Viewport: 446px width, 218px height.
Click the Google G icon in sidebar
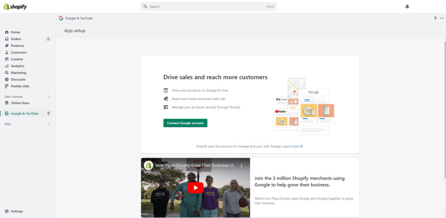pyautogui.click(x=7, y=114)
